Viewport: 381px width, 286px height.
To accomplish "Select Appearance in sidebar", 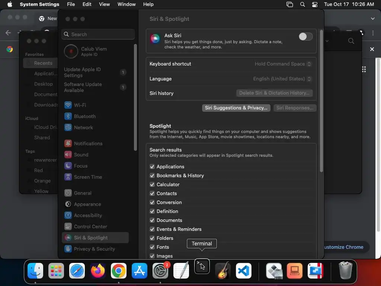I will 95,204.
